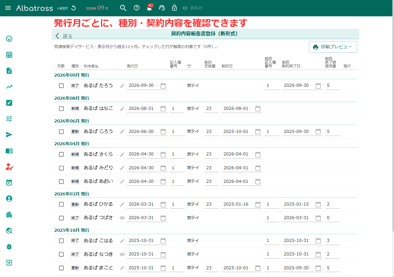The height and width of the screenshot is (277, 394).
Task: Check the row for あるば じろう
Action: (x=61, y=131)
